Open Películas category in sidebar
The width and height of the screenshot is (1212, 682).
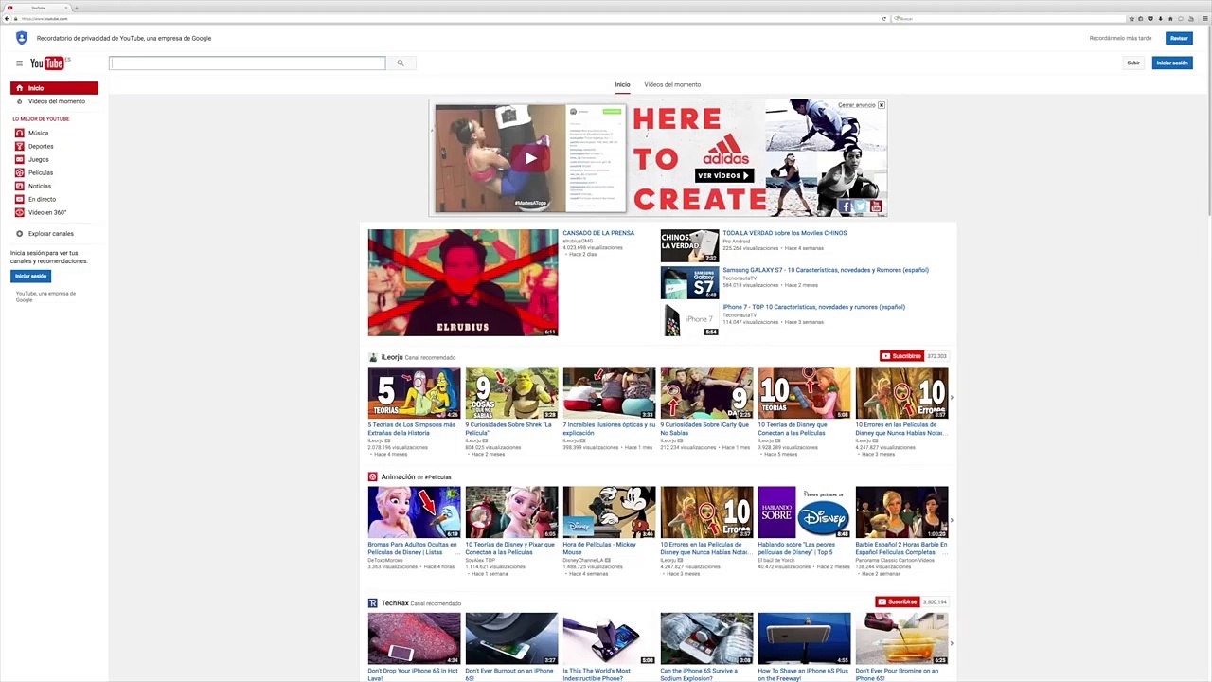click(41, 172)
